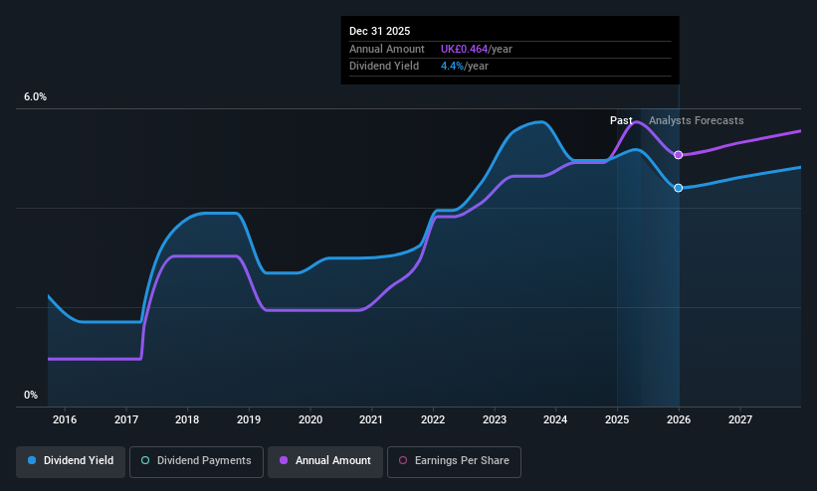Image resolution: width=817 pixels, height=491 pixels.
Task: Click the 2024 x-axis label
Action: 555,419
